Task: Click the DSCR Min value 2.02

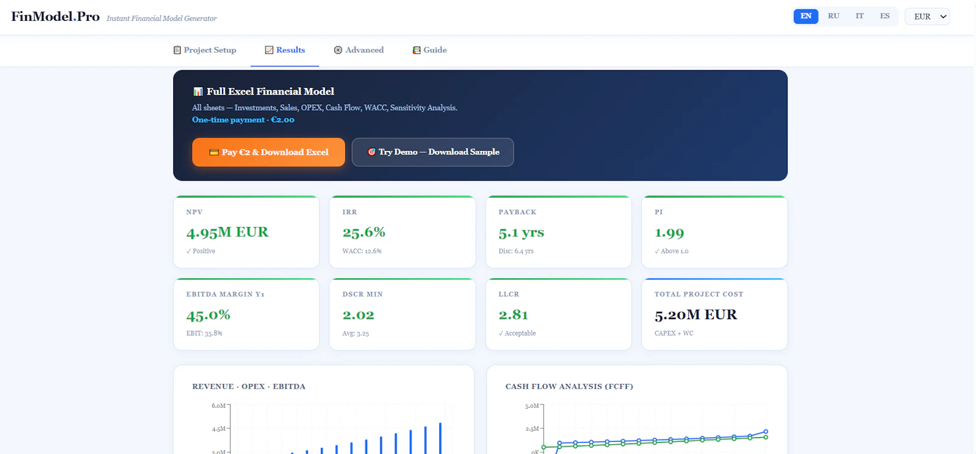Action: [358, 315]
